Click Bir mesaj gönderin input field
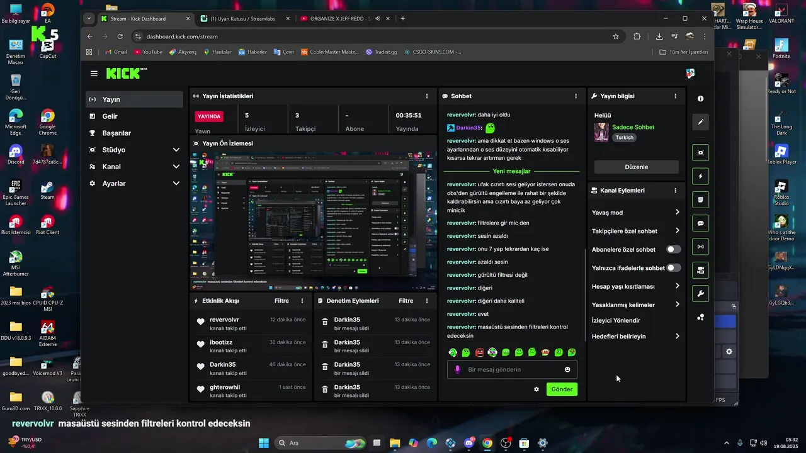The height and width of the screenshot is (453, 806). pos(512,370)
